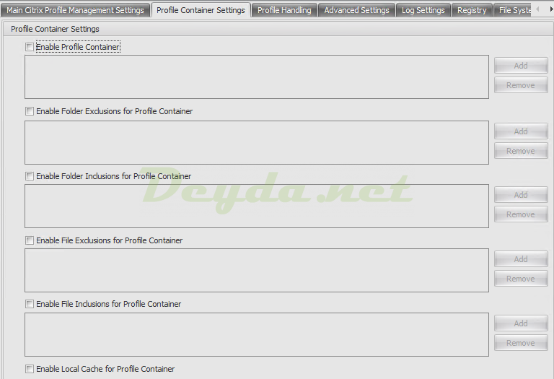The height and width of the screenshot is (379, 554).
Task: Click Add button for Folder Inclusions list
Action: pos(521,195)
